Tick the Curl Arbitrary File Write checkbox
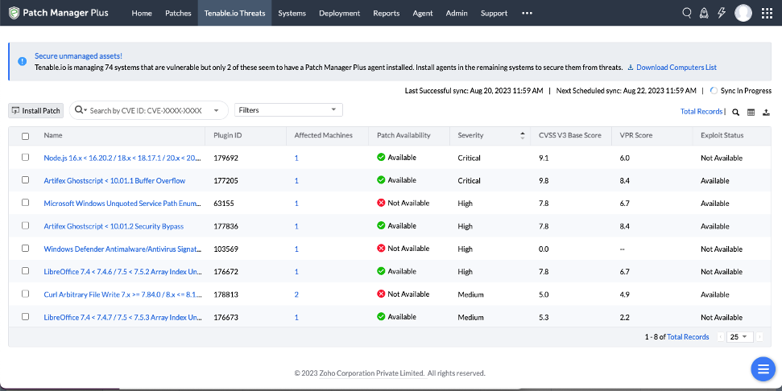This screenshot has height=391, width=782. (26, 294)
